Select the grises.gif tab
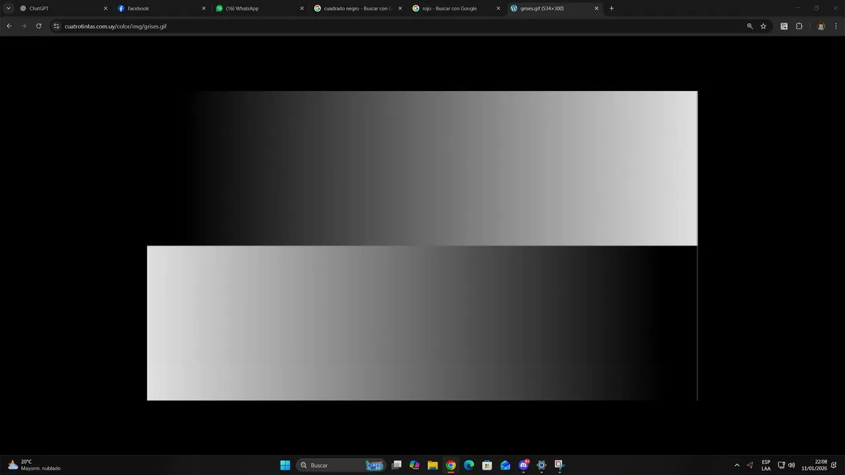This screenshot has height=475, width=845. (555, 9)
